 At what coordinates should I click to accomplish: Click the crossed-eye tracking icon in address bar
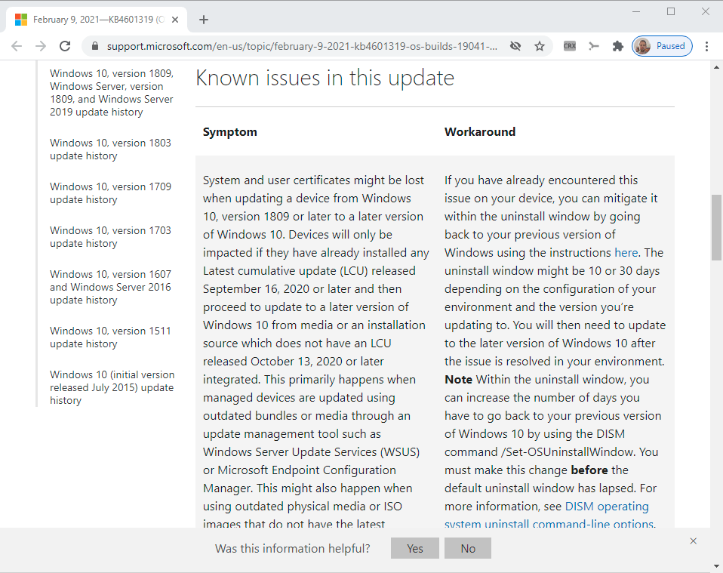(515, 46)
